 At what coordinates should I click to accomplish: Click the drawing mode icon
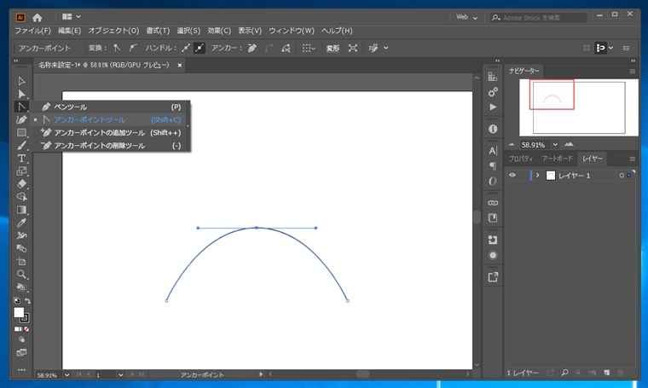(21, 339)
